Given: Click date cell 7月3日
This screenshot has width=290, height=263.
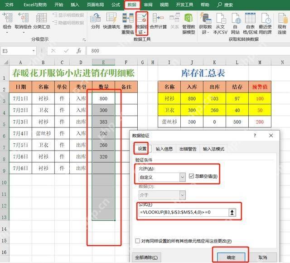Looking at the screenshot, I should point(20,122).
